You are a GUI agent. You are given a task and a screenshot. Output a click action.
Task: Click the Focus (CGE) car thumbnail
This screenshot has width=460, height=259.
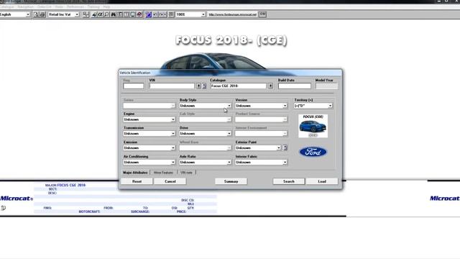313,126
